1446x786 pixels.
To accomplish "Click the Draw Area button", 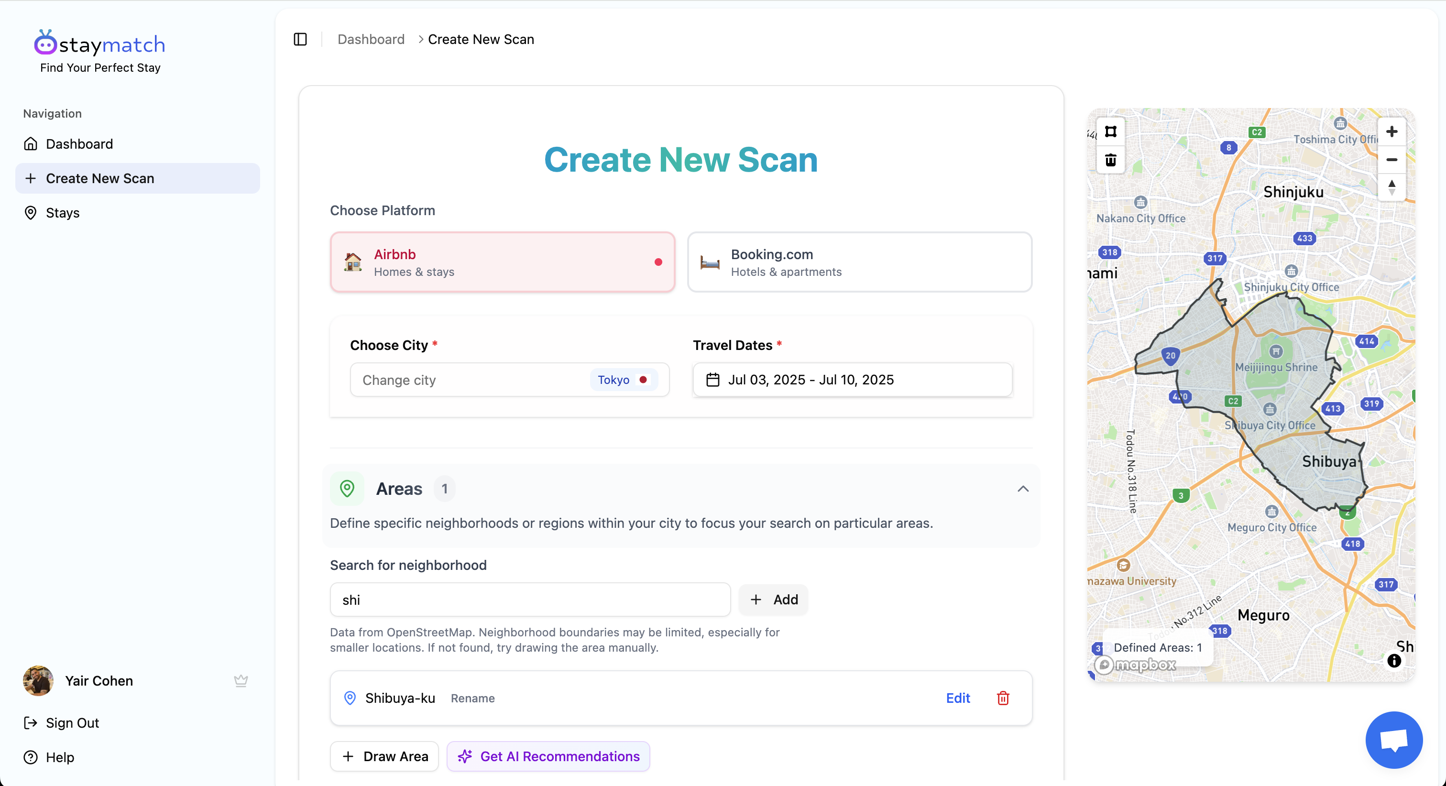I will [x=384, y=756].
